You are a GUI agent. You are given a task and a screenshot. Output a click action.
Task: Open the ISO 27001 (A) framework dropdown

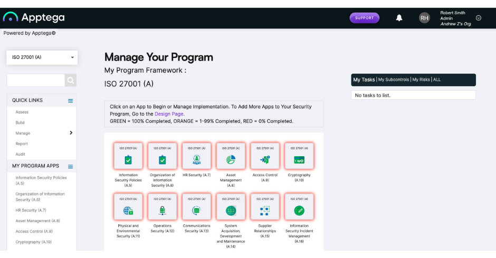[x=42, y=58]
